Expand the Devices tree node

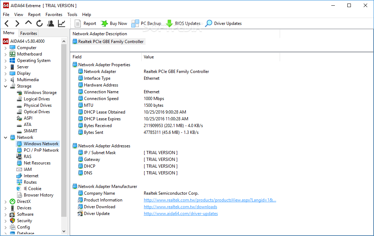click(x=5, y=208)
